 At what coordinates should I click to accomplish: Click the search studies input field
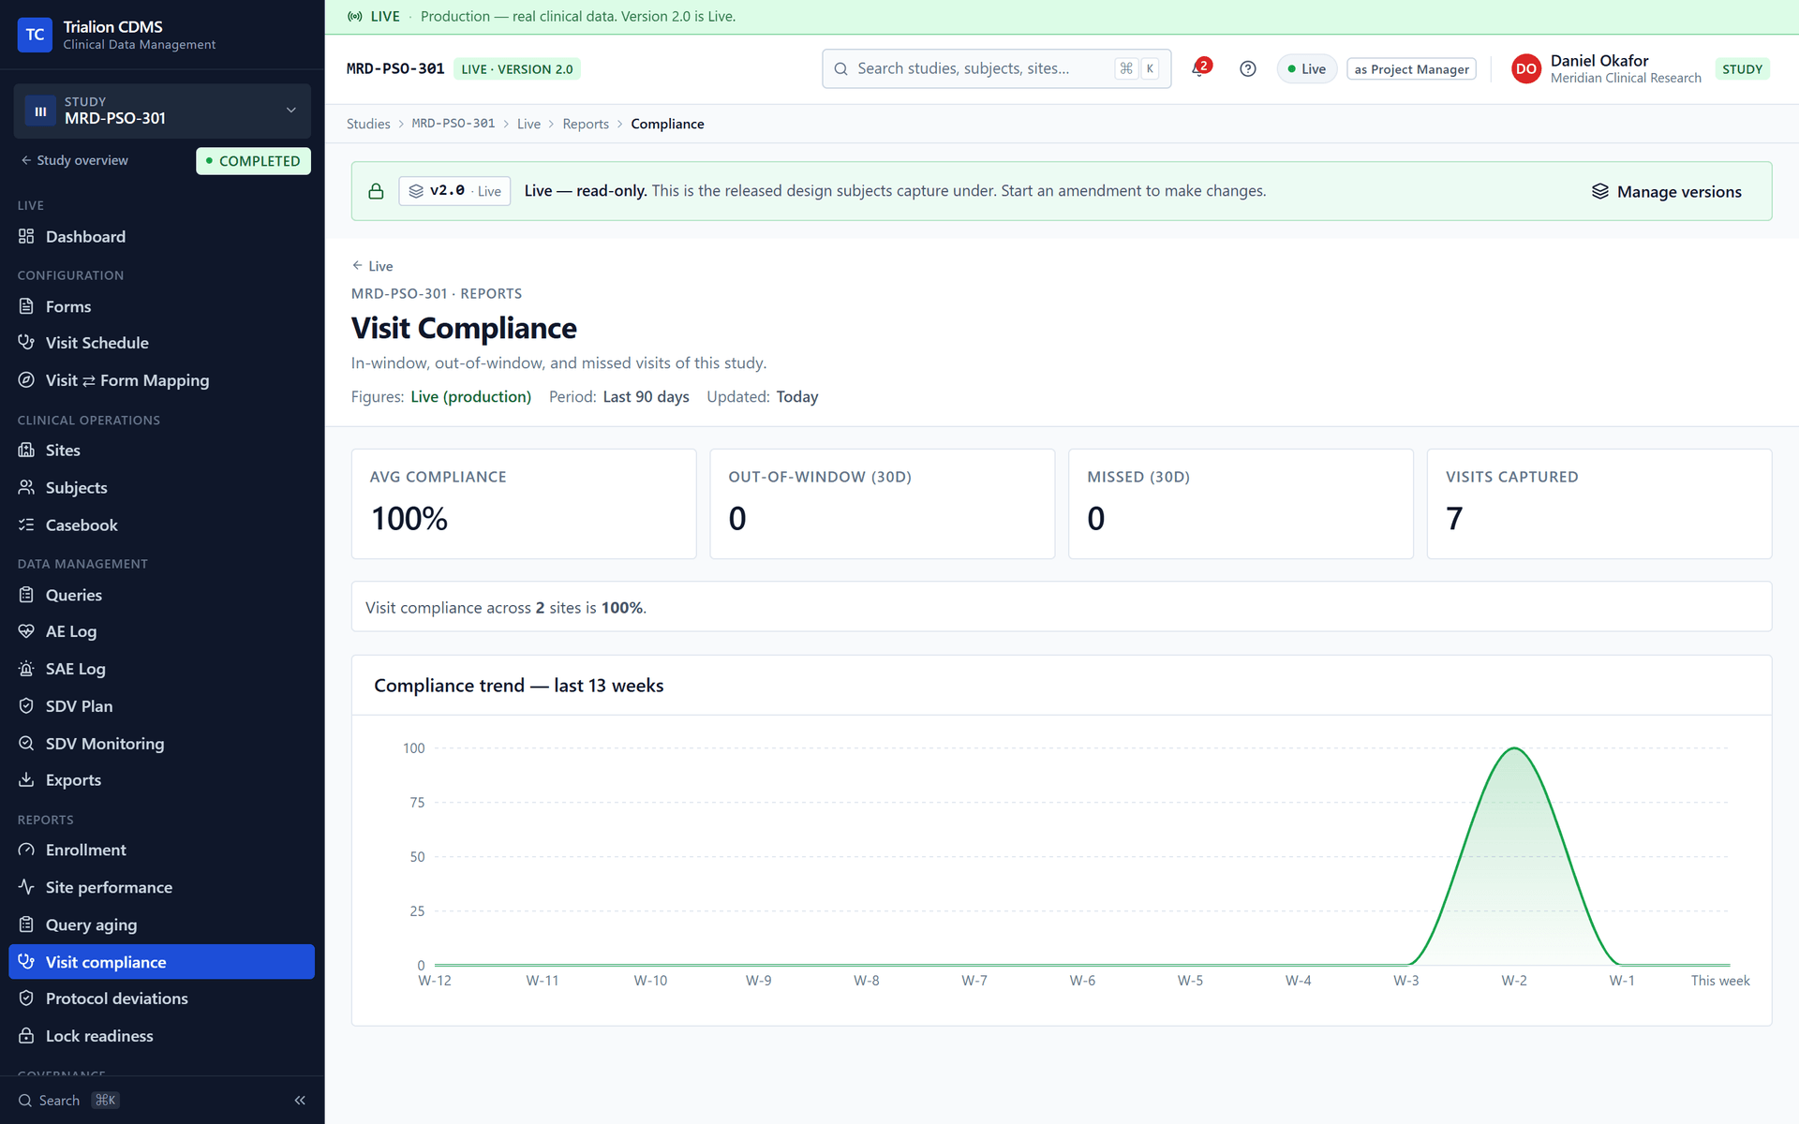[x=996, y=68]
